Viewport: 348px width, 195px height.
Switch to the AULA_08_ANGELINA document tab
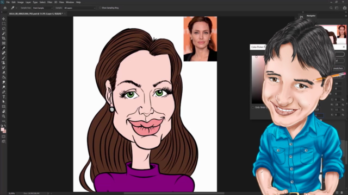(x=36, y=14)
